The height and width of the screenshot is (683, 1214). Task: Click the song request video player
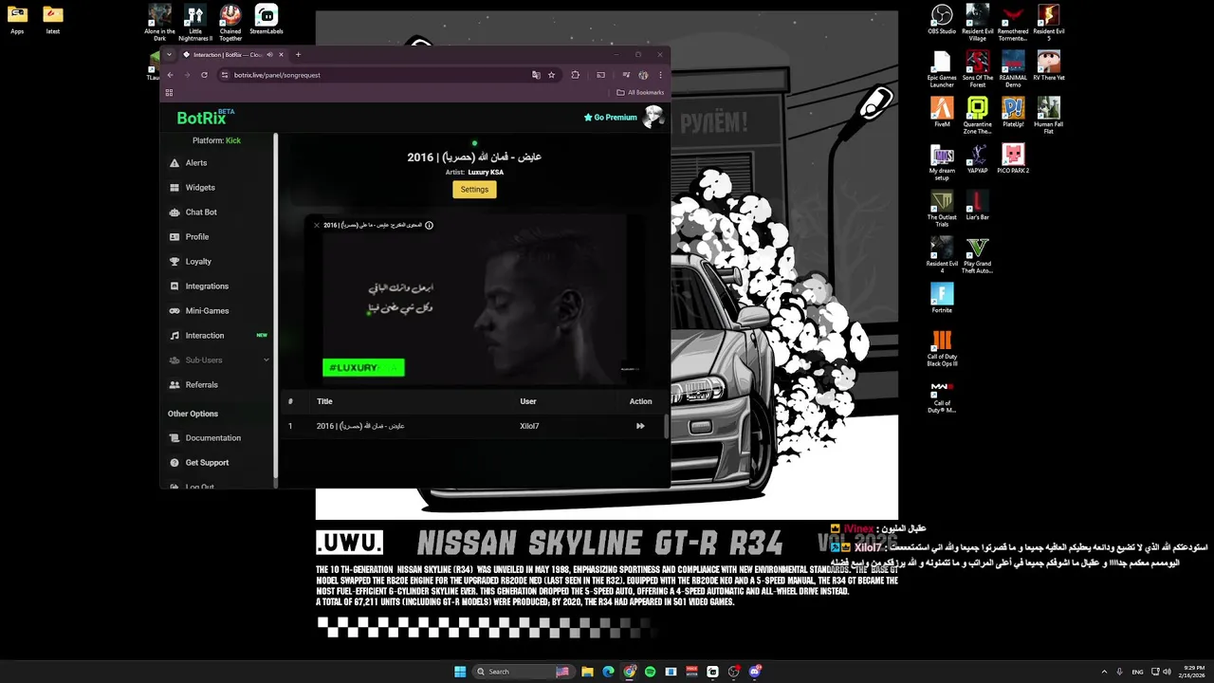[x=474, y=300]
